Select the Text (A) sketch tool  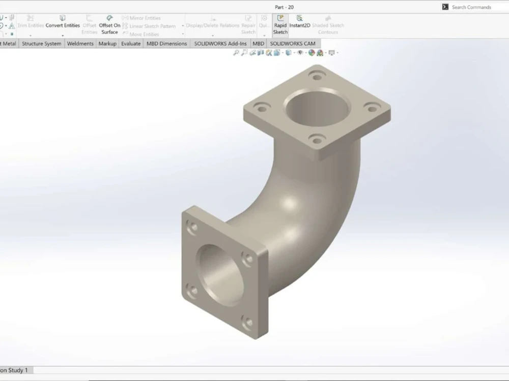pos(12,26)
